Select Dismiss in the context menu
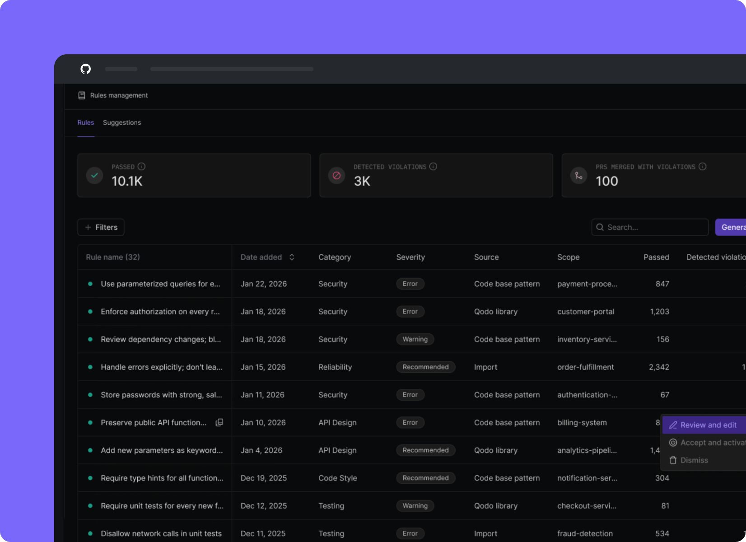746x542 pixels. [694, 460]
